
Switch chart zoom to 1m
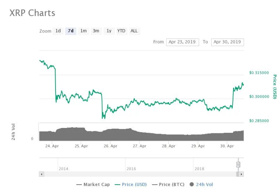point(83,31)
